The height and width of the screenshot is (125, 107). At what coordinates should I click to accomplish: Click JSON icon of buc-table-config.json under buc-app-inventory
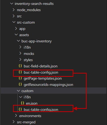tap(20, 72)
